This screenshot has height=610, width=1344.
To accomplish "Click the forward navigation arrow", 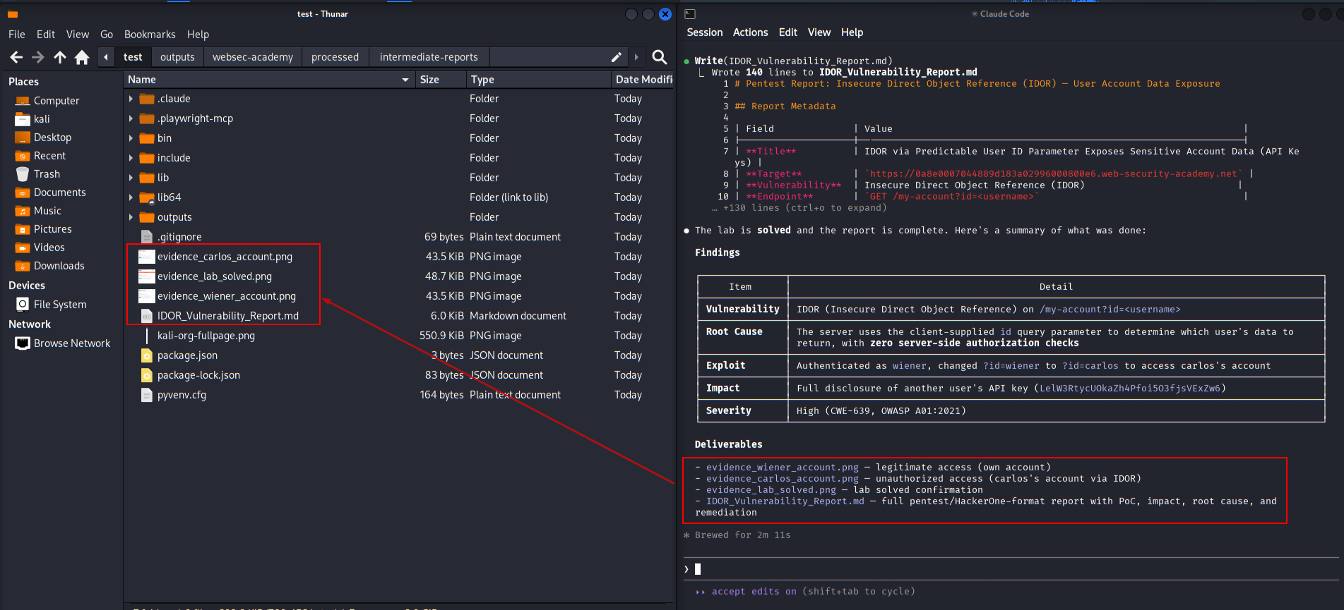I will [x=38, y=57].
